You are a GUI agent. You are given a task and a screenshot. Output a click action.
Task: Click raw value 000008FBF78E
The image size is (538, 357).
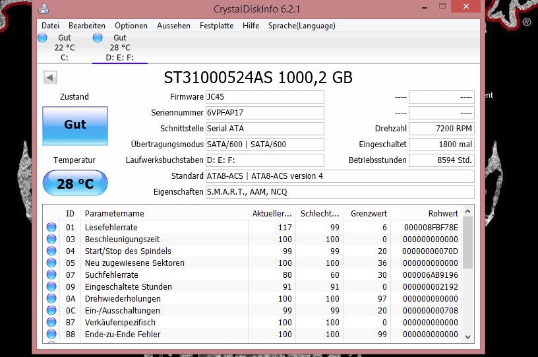click(x=431, y=227)
